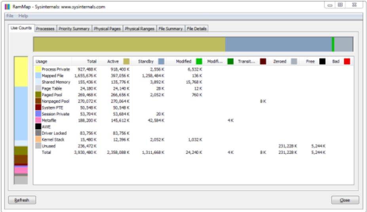Screen dimensions: 367x212
Task: Click the gray Page Table swatch
Action: click(x=38, y=88)
